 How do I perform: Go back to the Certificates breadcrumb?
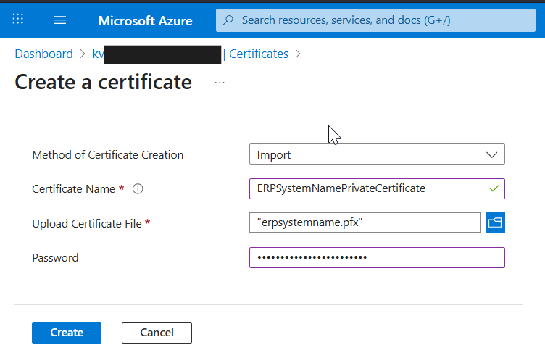(x=259, y=54)
